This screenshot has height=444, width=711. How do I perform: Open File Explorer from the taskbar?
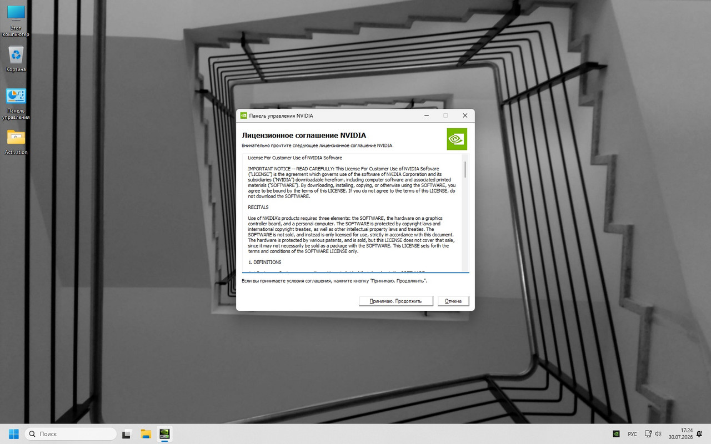click(x=146, y=433)
